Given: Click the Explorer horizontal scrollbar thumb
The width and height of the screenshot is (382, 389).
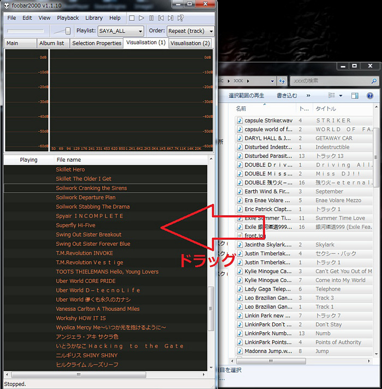Looking at the screenshot, I should click(x=271, y=361).
